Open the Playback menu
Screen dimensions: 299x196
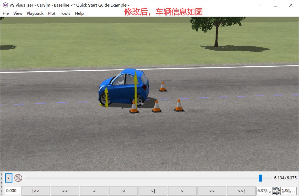pos(35,13)
